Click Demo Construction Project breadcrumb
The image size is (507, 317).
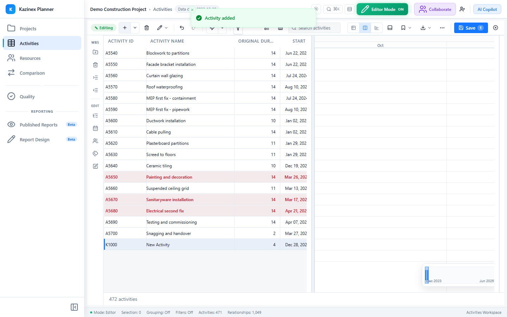118,9
